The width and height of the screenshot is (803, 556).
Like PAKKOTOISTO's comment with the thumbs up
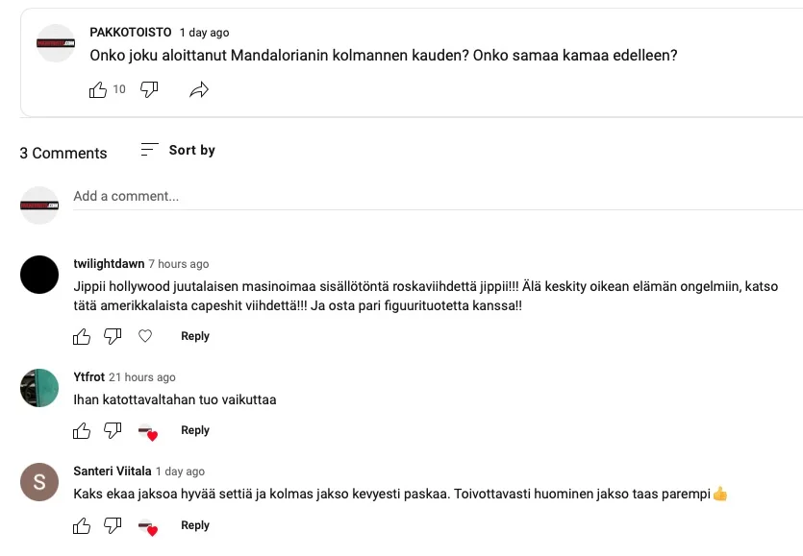tap(97, 89)
